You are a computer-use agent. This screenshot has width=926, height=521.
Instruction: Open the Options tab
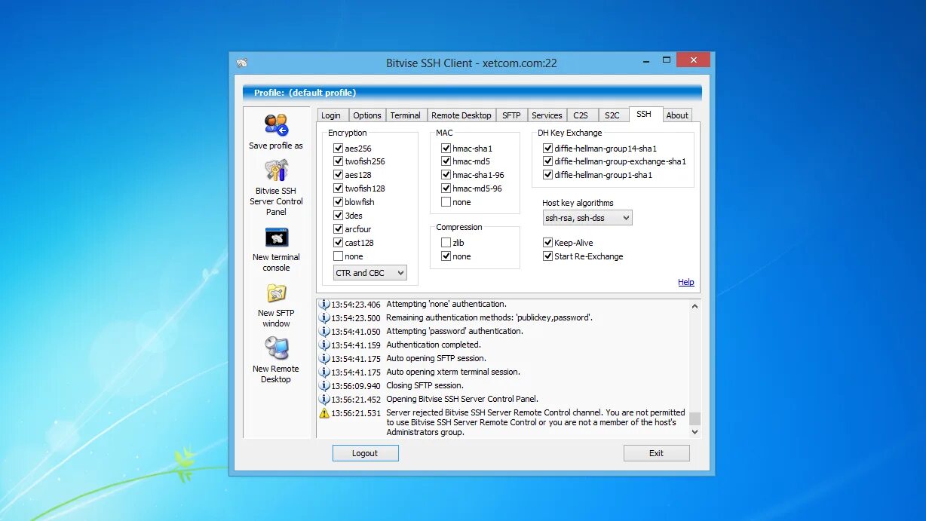367,115
